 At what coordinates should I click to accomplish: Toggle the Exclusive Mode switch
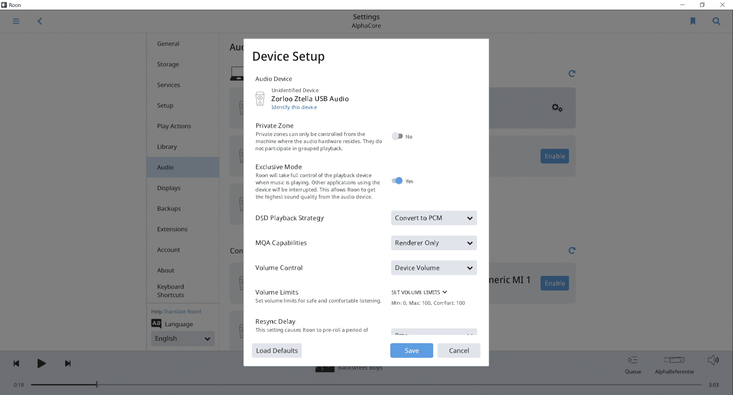[397, 181]
